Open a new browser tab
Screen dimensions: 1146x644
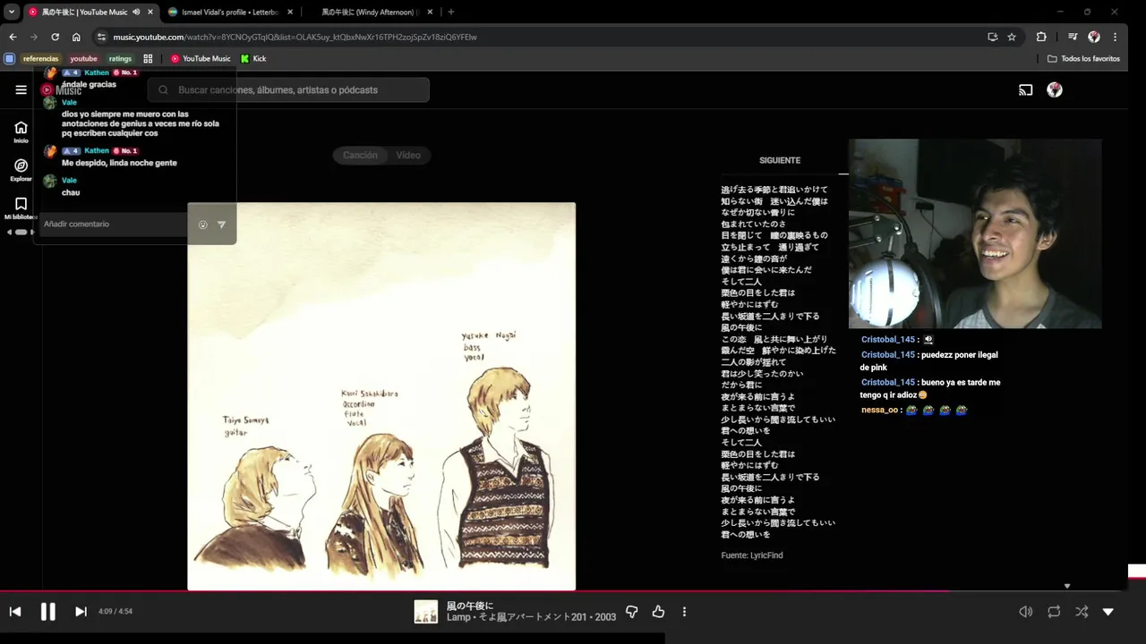(450, 12)
